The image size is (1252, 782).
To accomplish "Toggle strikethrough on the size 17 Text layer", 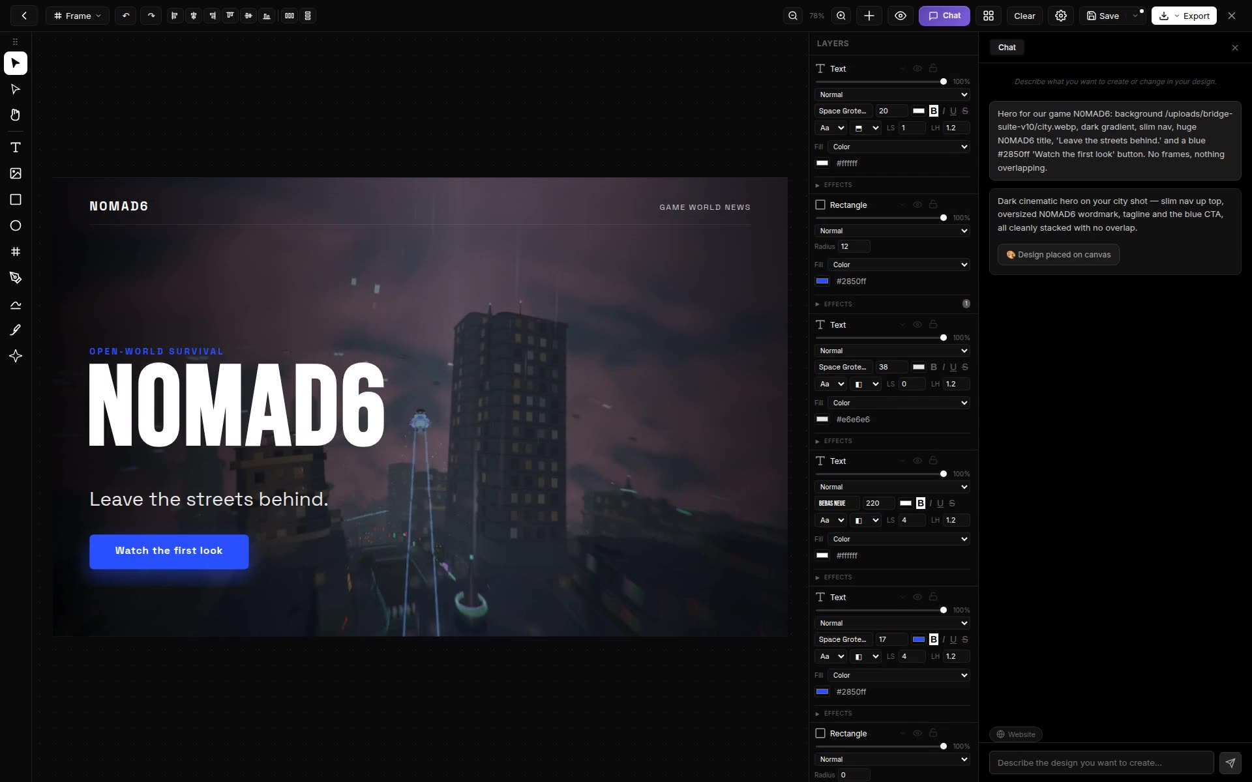I will [x=965, y=639].
